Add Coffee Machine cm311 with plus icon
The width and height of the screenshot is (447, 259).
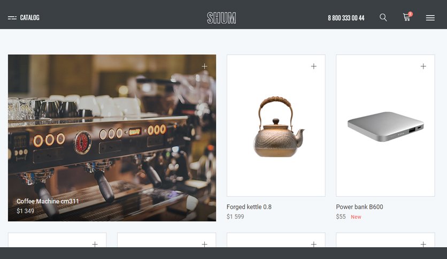click(204, 66)
